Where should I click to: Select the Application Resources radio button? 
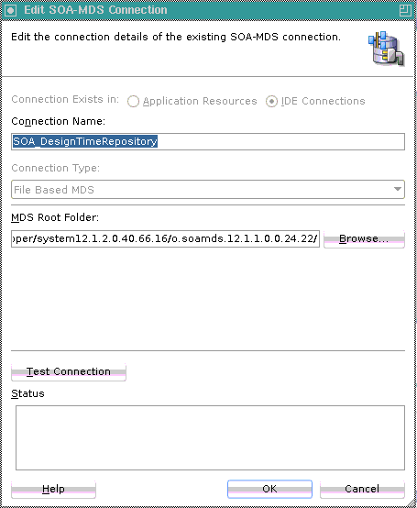tap(133, 102)
